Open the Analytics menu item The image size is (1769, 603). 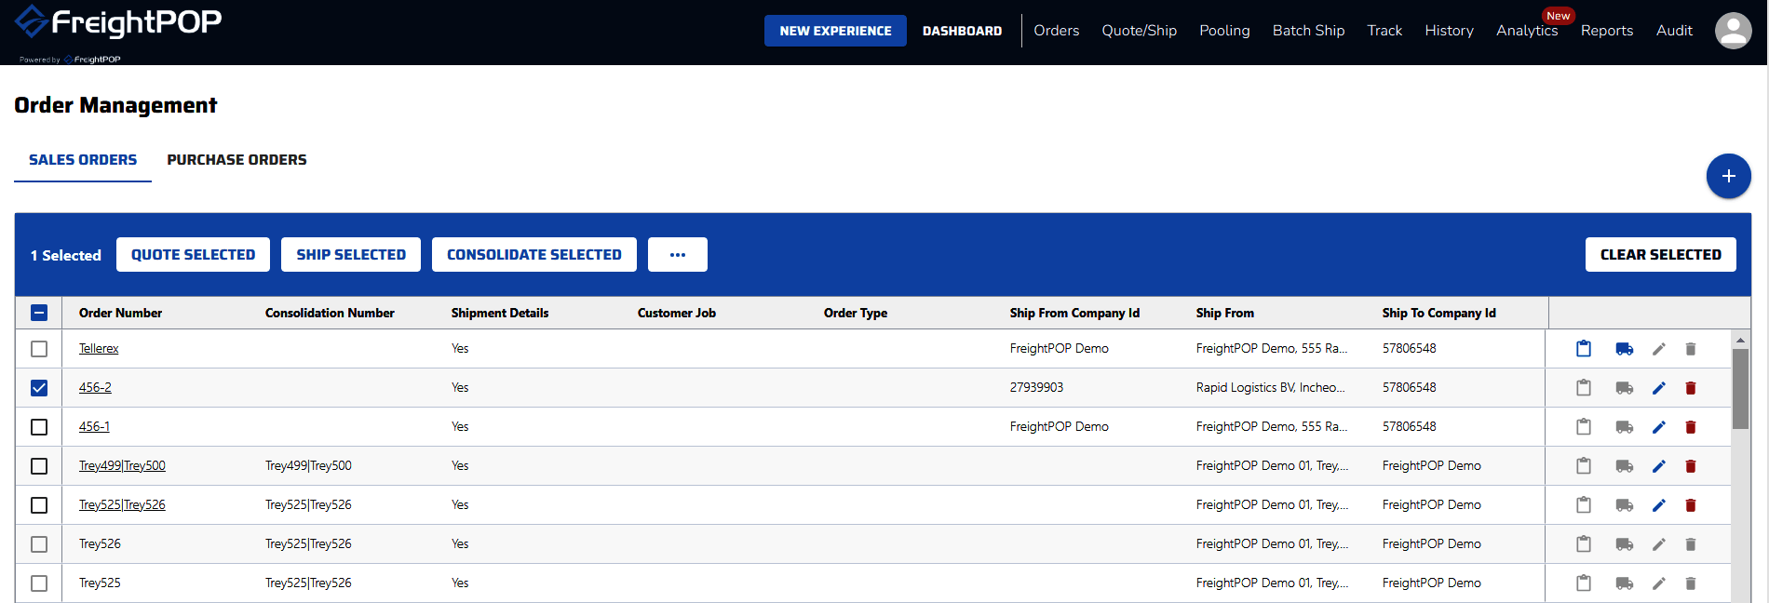(1527, 31)
